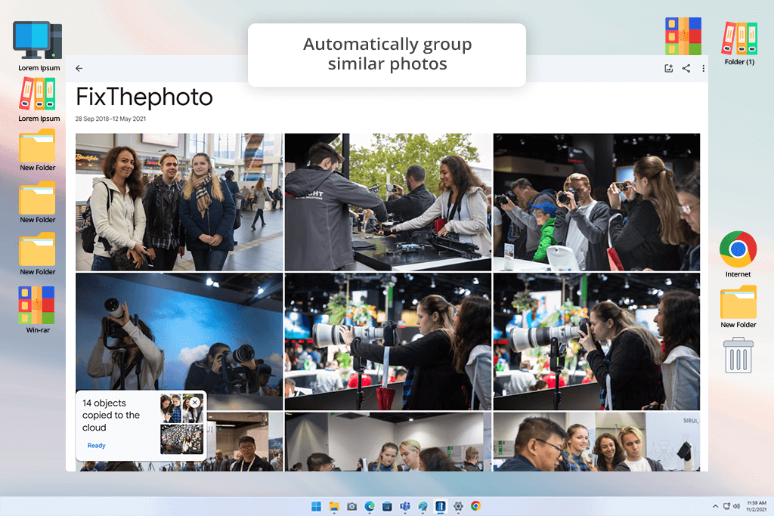Open Microsoft Teams from the taskbar
The image size is (774, 516).
tap(405, 506)
